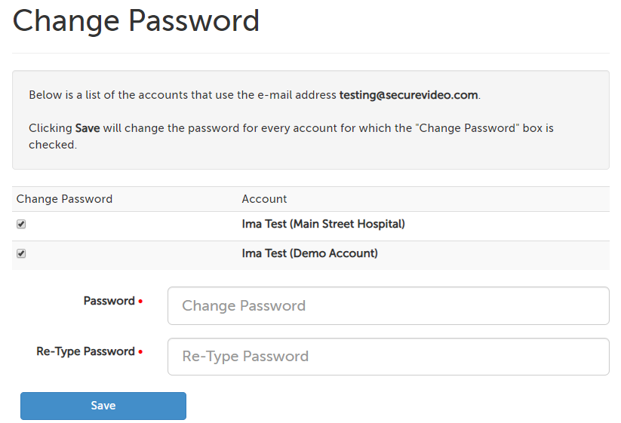This screenshot has height=423, width=621.
Task: Focus the Re-Type Password input field
Action: (388, 357)
